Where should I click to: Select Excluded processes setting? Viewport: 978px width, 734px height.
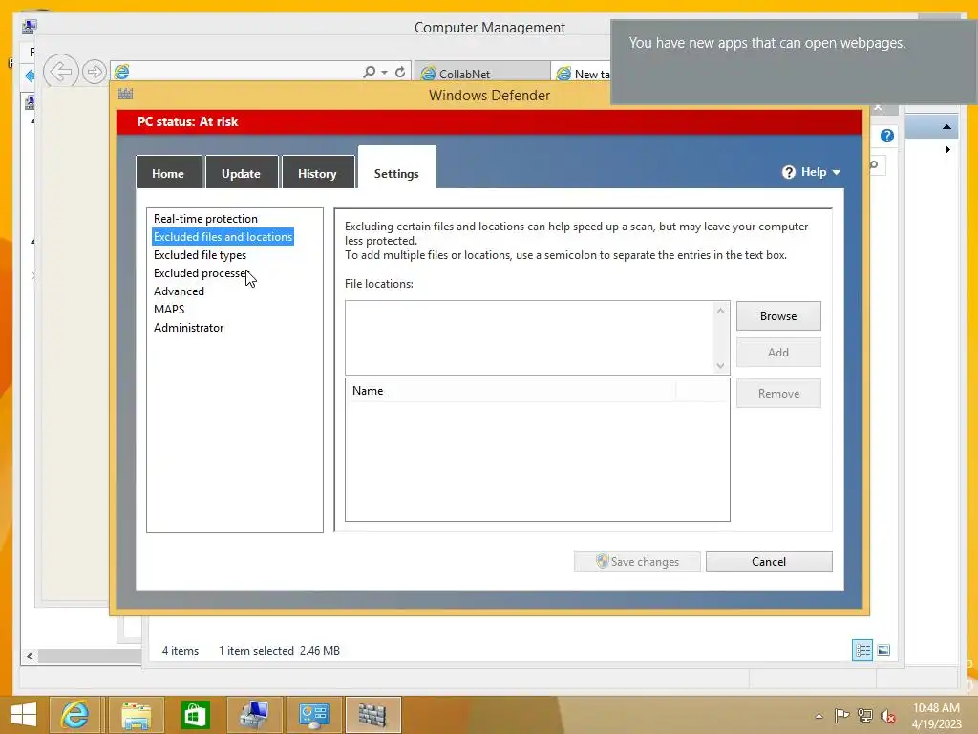200,272
